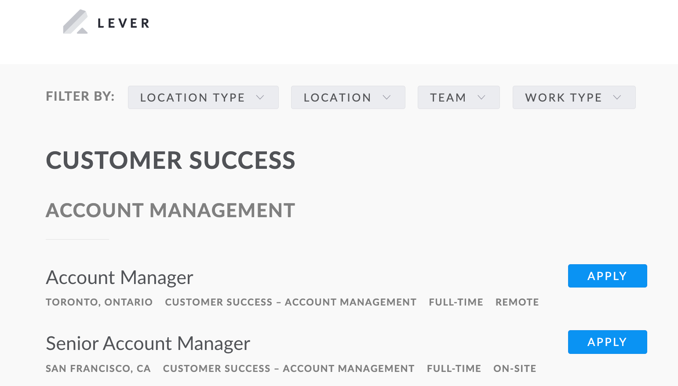The image size is (678, 386).
Task: Click the REMOTE tag on Account Manager
Action: 517,302
